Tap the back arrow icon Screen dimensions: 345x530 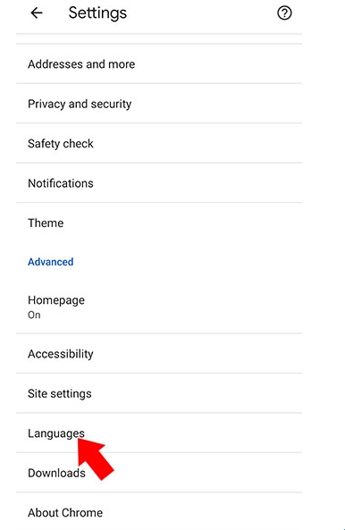(x=37, y=13)
